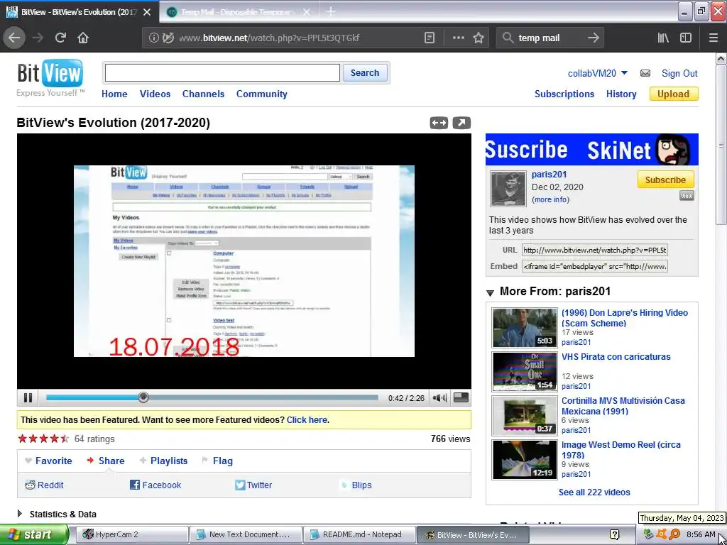Open Subscriptions link
Image resolution: width=727 pixels, height=545 pixels.
(564, 94)
